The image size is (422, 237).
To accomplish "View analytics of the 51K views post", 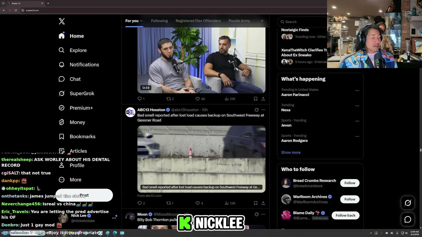I will point(230,99).
